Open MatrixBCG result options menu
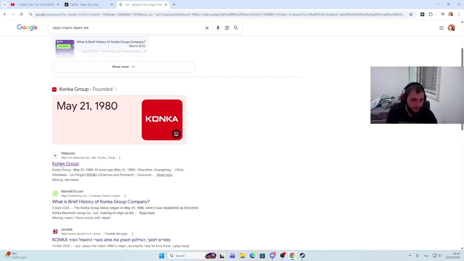The image size is (464, 261). [125, 196]
